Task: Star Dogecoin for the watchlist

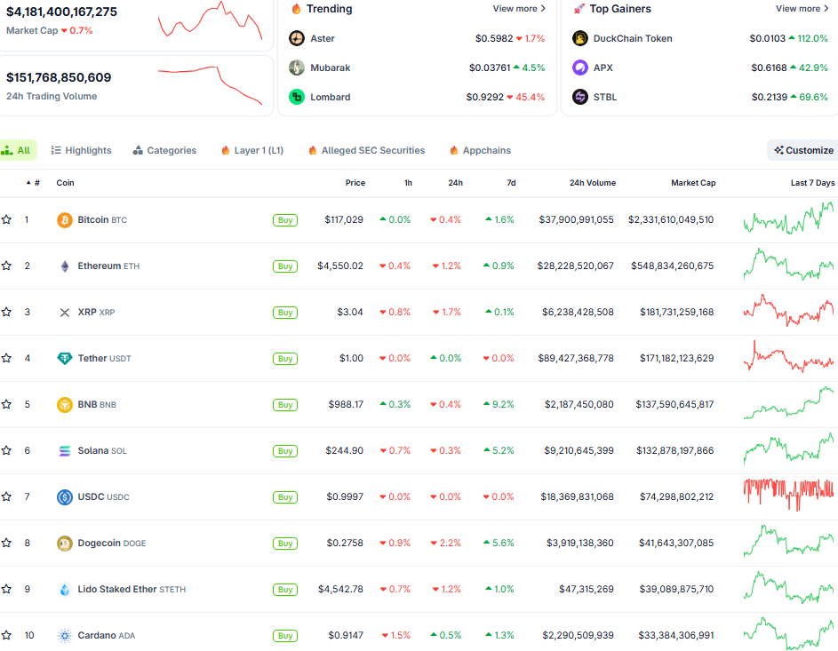Action: tap(8, 543)
